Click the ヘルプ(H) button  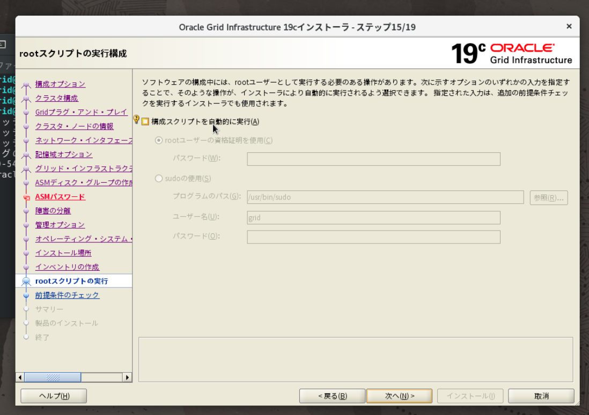pos(54,396)
